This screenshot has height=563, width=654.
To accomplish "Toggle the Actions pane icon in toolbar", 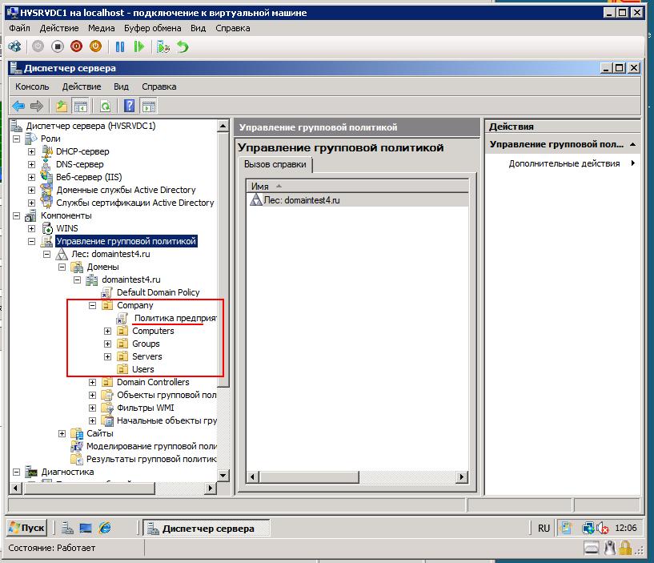I will (x=149, y=107).
